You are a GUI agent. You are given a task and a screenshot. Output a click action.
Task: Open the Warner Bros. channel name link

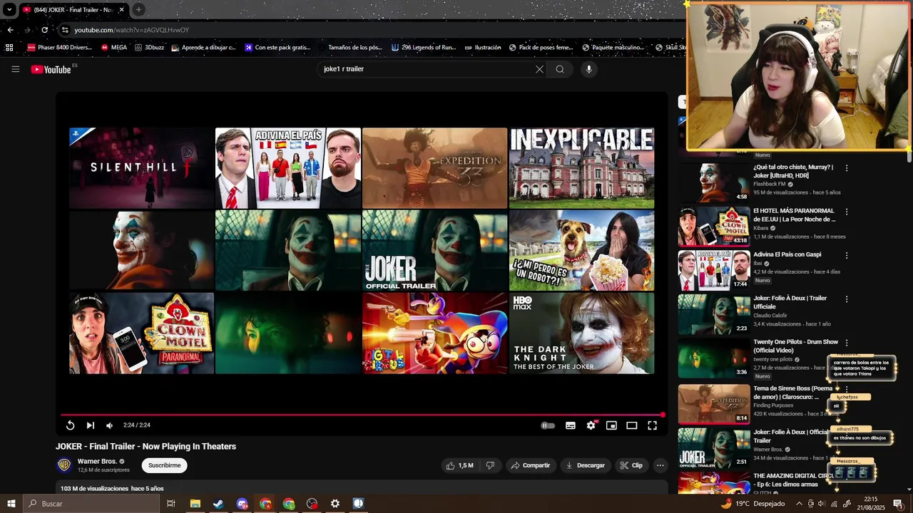[97, 462]
